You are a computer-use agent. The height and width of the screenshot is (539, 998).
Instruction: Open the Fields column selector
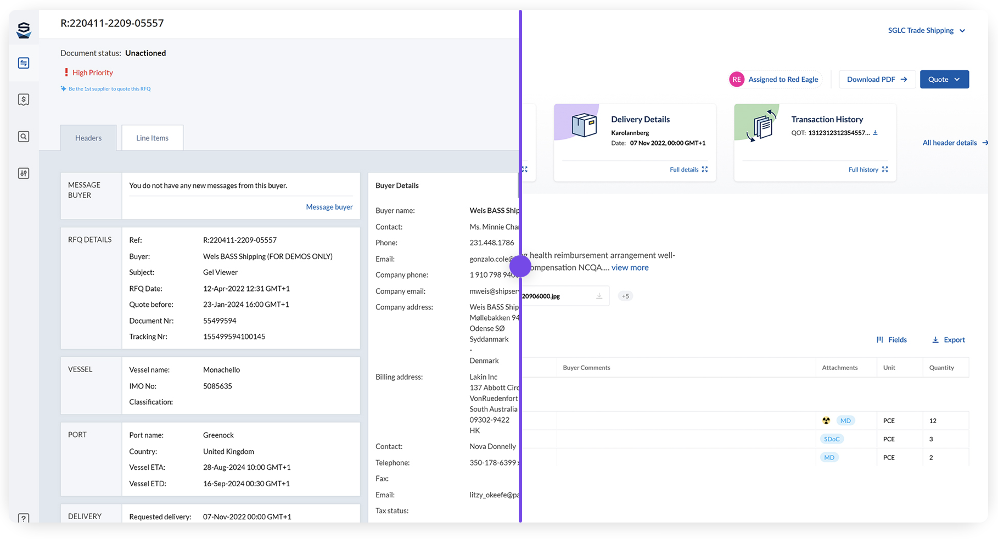pos(892,340)
